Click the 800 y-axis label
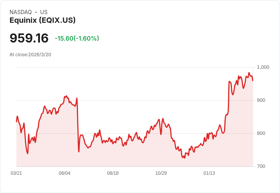The width and height of the screenshot is (280, 193). click(261, 133)
